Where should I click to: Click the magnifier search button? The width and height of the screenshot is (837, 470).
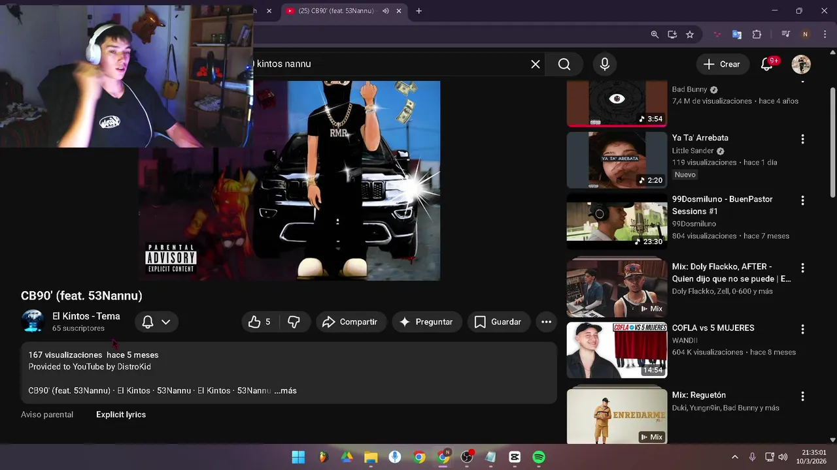[564, 64]
